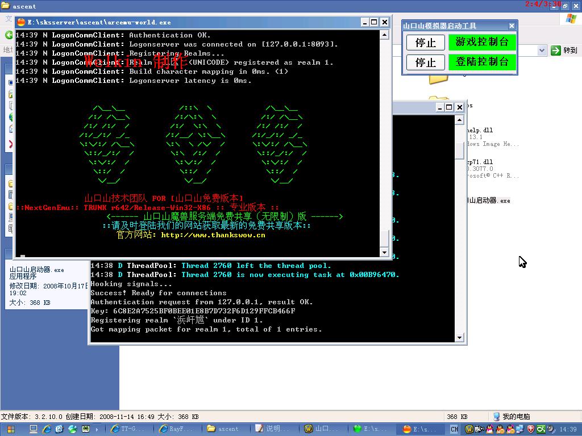Click the arcemu-world console title bar icon
The image size is (582, 436).
coord(22,22)
